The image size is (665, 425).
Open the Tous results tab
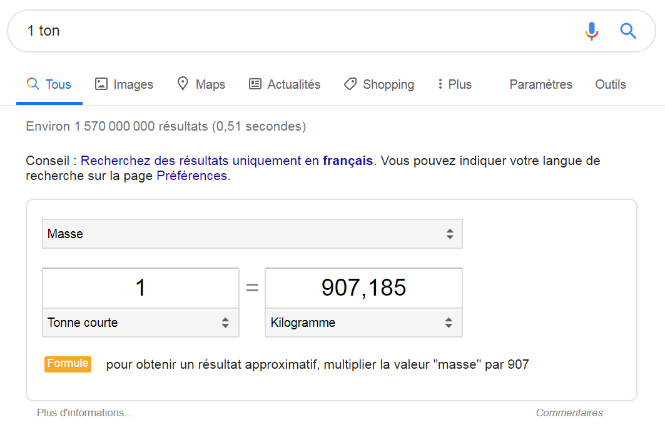coord(49,84)
